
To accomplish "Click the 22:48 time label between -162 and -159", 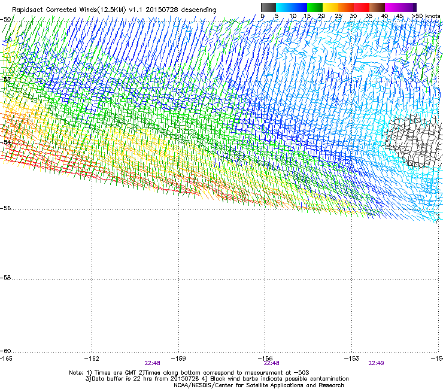I will click(x=152, y=363).
